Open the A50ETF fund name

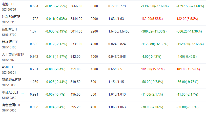click(x=8, y=67)
